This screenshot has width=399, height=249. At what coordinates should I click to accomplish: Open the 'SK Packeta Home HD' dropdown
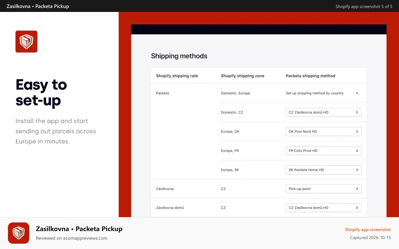click(324, 170)
